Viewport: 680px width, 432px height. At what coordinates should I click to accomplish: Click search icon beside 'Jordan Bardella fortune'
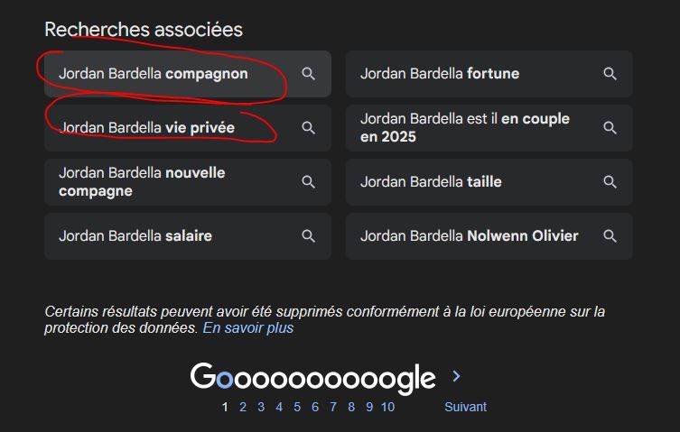610,74
